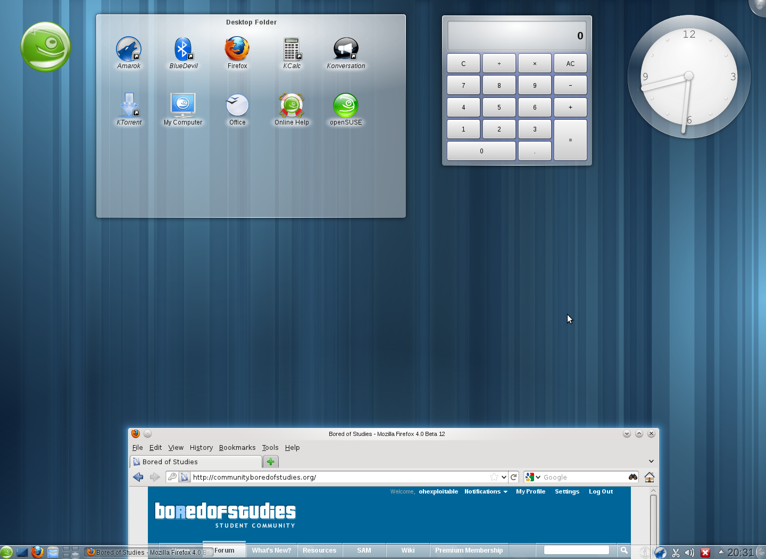Open a new tab with the plus button
The width and height of the screenshot is (766, 559).
tap(270, 462)
